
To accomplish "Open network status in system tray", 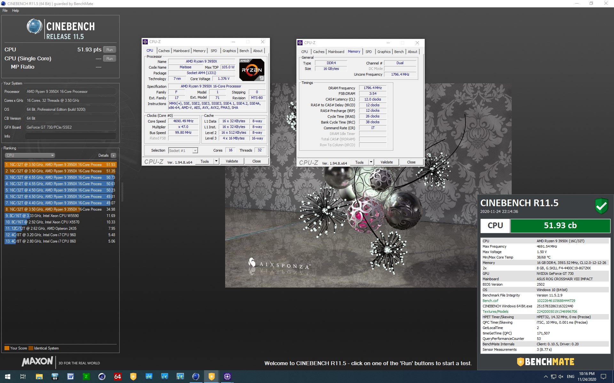I will (553, 377).
